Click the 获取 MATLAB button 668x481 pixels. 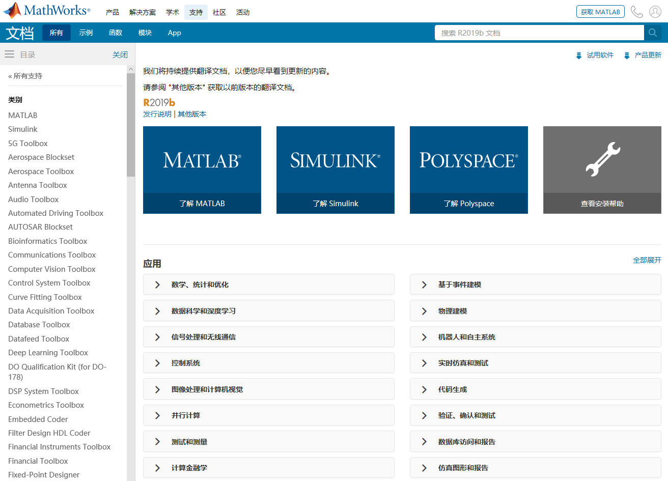pos(600,11)
